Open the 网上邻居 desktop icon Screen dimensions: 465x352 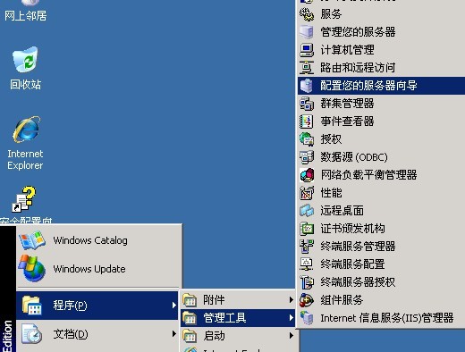(30, 3)
